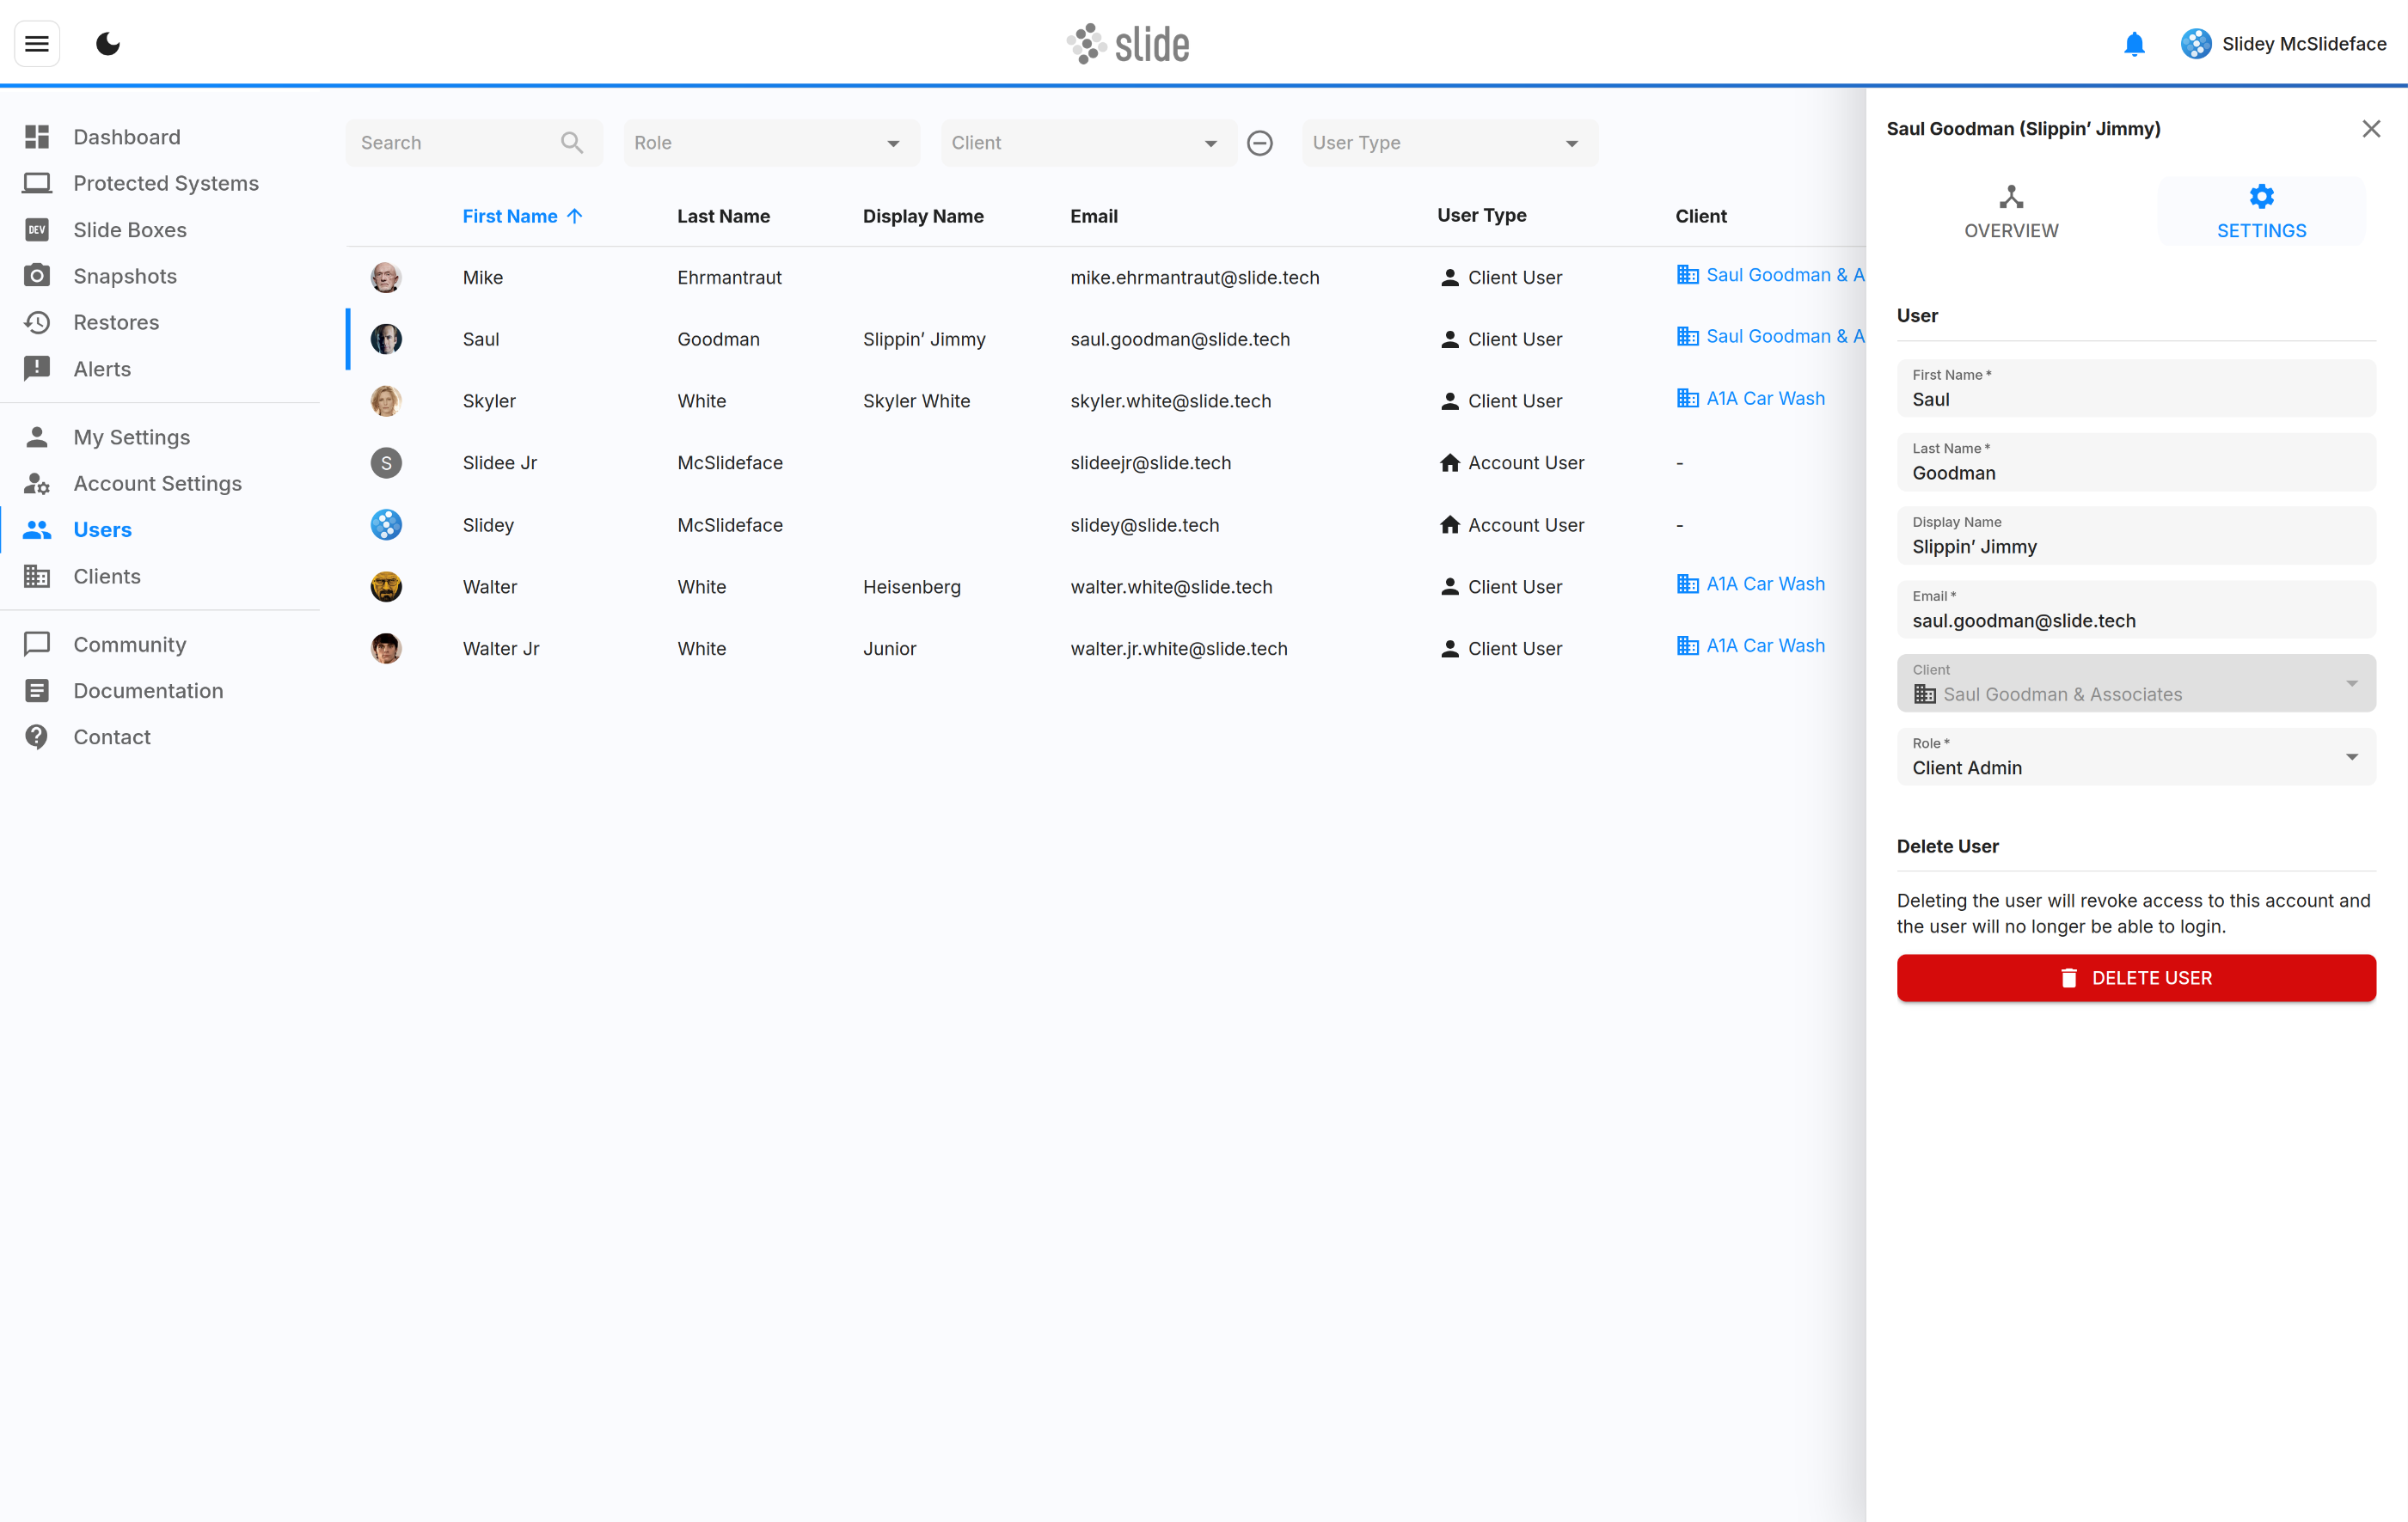
Task: Click the Dashboard sidebar icon
Action: click(37, 137)
